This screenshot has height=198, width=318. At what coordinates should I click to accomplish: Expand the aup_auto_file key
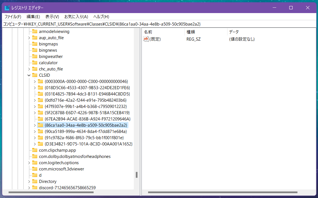coord(29,38)
